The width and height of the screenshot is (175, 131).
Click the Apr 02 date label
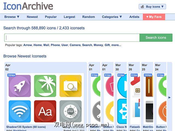8,67
